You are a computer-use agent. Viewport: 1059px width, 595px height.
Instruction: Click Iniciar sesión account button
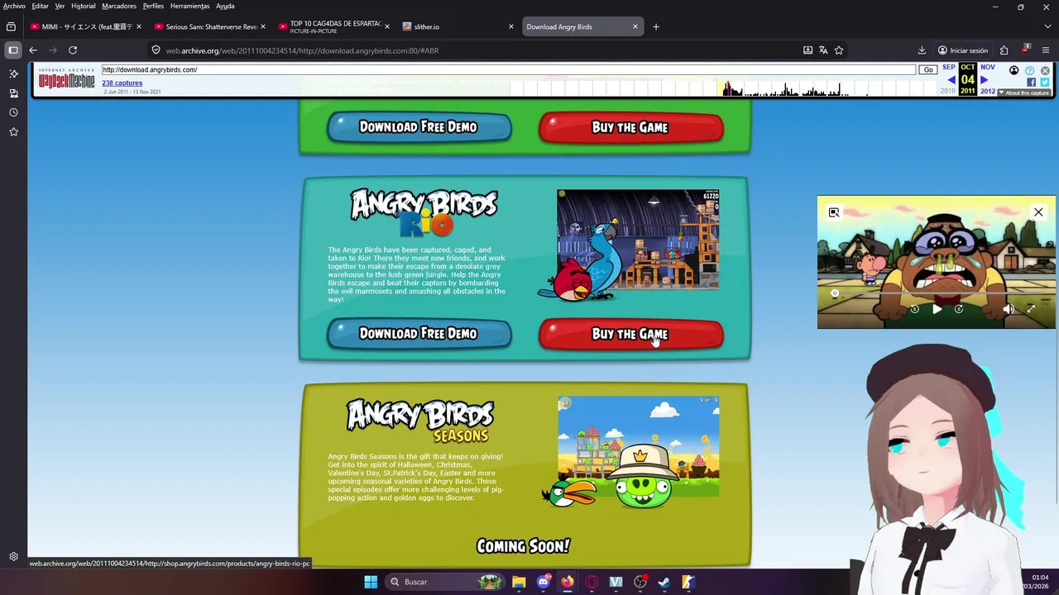(x=963, y=50)
